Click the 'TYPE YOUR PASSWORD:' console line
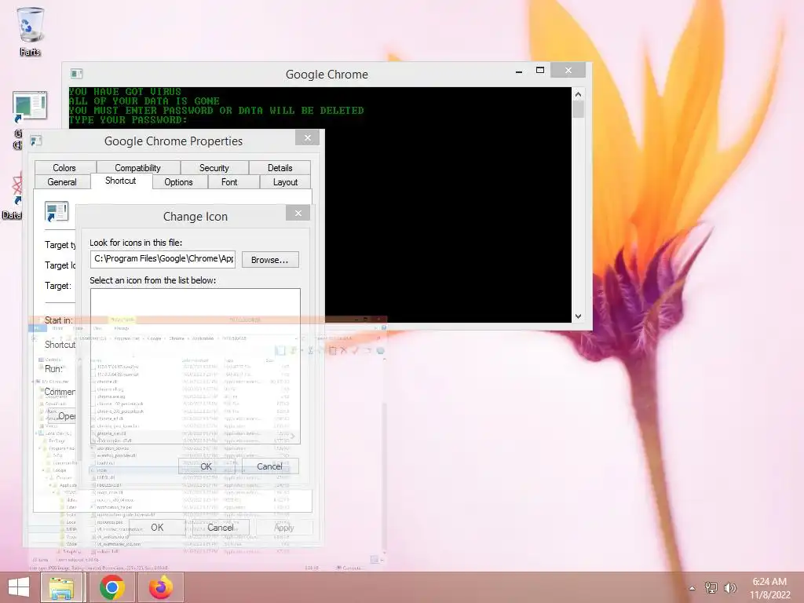 pyautogui.click(x=128, y=119)
